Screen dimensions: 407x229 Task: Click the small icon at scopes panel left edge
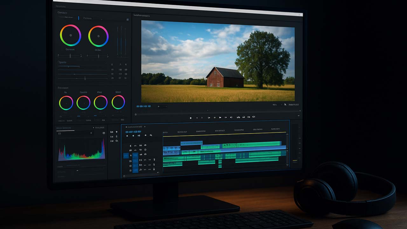[x=59, y=134]
